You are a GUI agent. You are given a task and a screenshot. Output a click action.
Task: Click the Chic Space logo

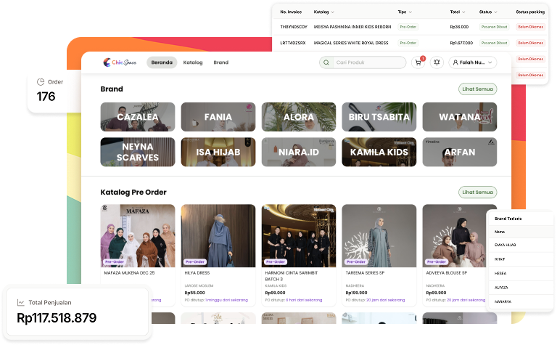(120, 62)
